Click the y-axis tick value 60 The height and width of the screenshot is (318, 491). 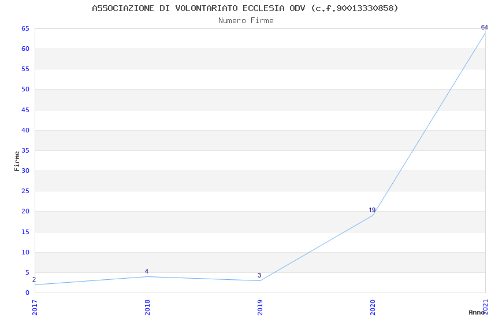pos(25,49)
